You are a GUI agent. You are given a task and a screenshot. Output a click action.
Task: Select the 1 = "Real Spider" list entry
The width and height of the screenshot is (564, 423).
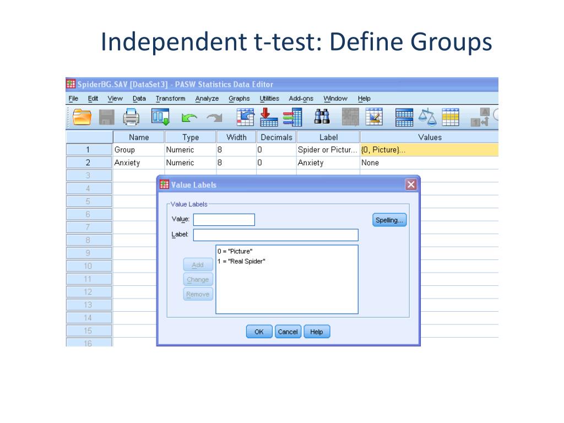(x=241, y=261)
